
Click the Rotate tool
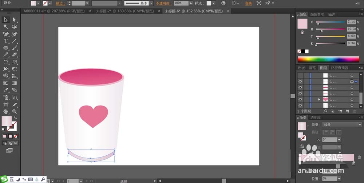[x=6, y=62]
